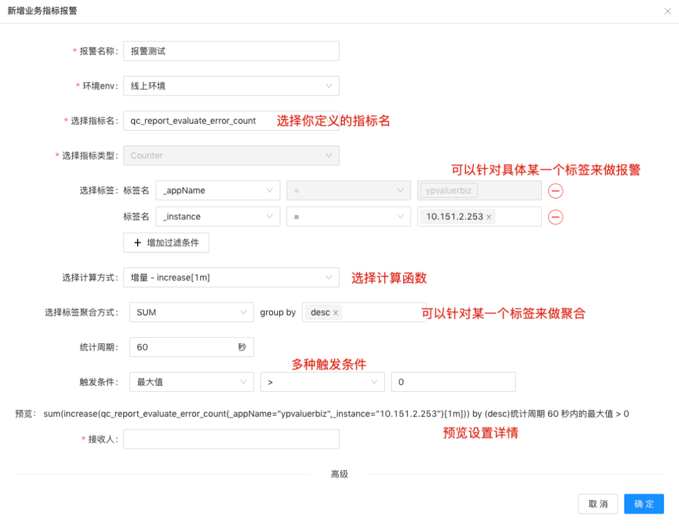Click the 取消 cancel button
This screenshot has width=679, height=530.
(597, 504)
